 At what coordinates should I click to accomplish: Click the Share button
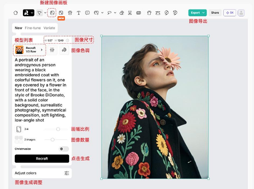[215, 13]
